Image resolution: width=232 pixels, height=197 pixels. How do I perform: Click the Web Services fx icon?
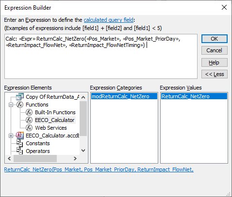click(x=29, y=128)
